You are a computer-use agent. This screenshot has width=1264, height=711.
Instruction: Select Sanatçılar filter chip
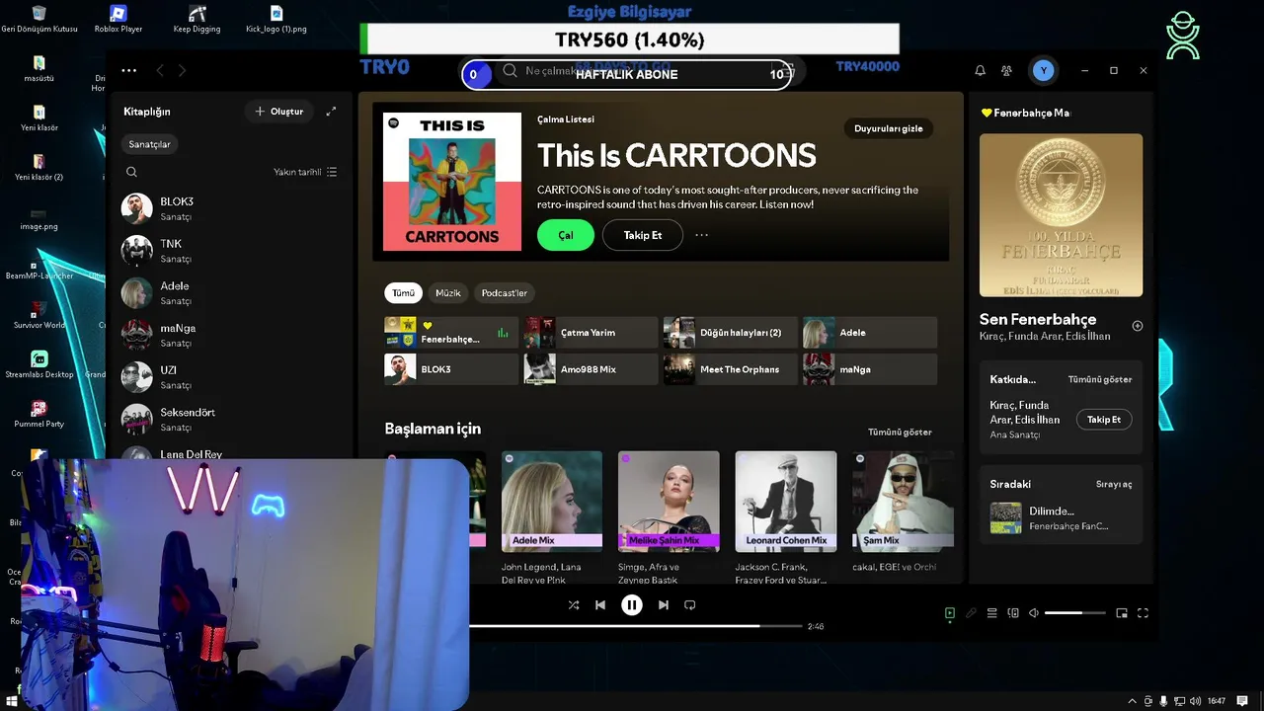150,144
